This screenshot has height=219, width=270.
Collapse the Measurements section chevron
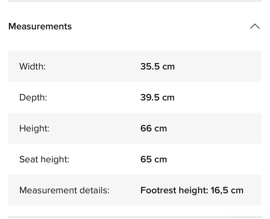pos(255,26)
